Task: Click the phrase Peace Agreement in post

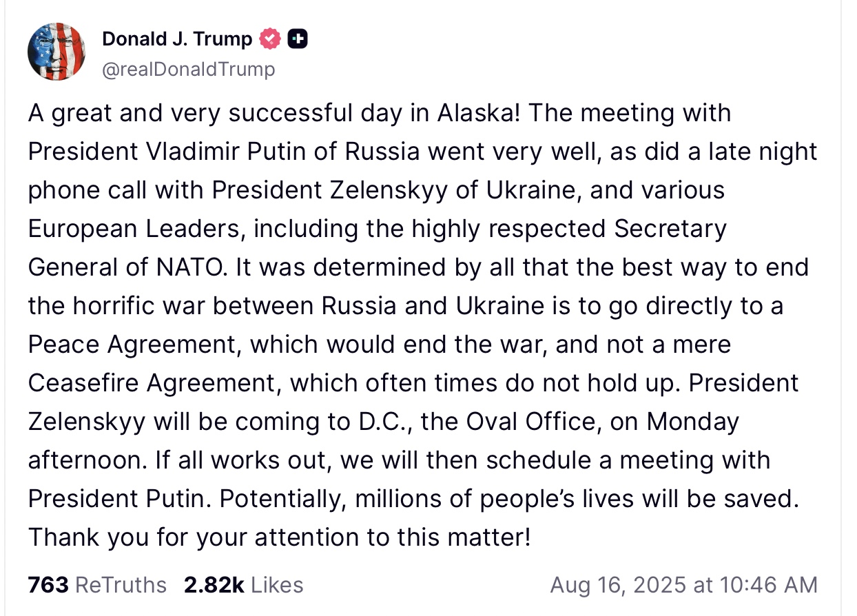Action: click(133, 344)
